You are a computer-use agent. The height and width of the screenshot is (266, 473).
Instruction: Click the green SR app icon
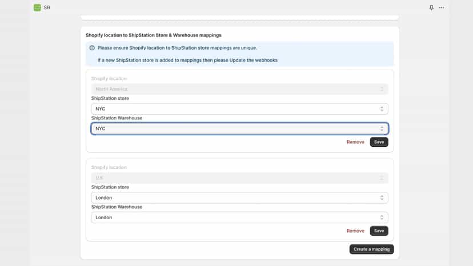pyautogui.click(x=37, y=7)
